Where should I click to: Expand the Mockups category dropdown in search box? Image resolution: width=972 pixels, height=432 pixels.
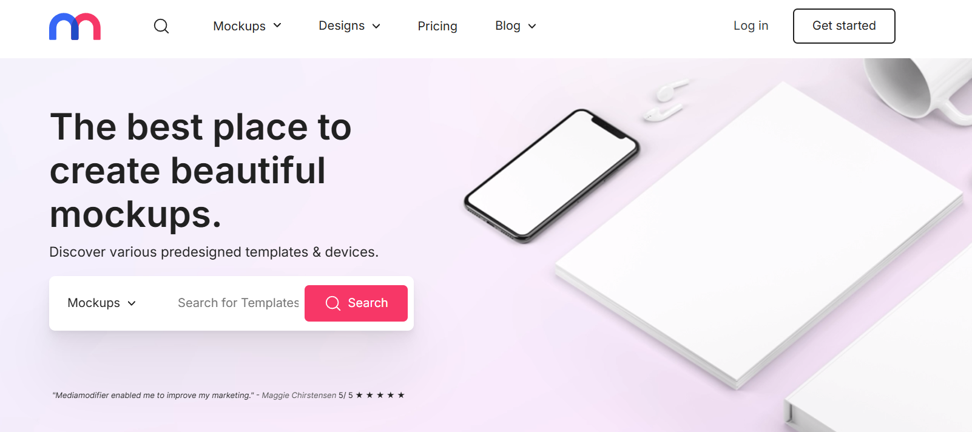click(x=102, y=303)
